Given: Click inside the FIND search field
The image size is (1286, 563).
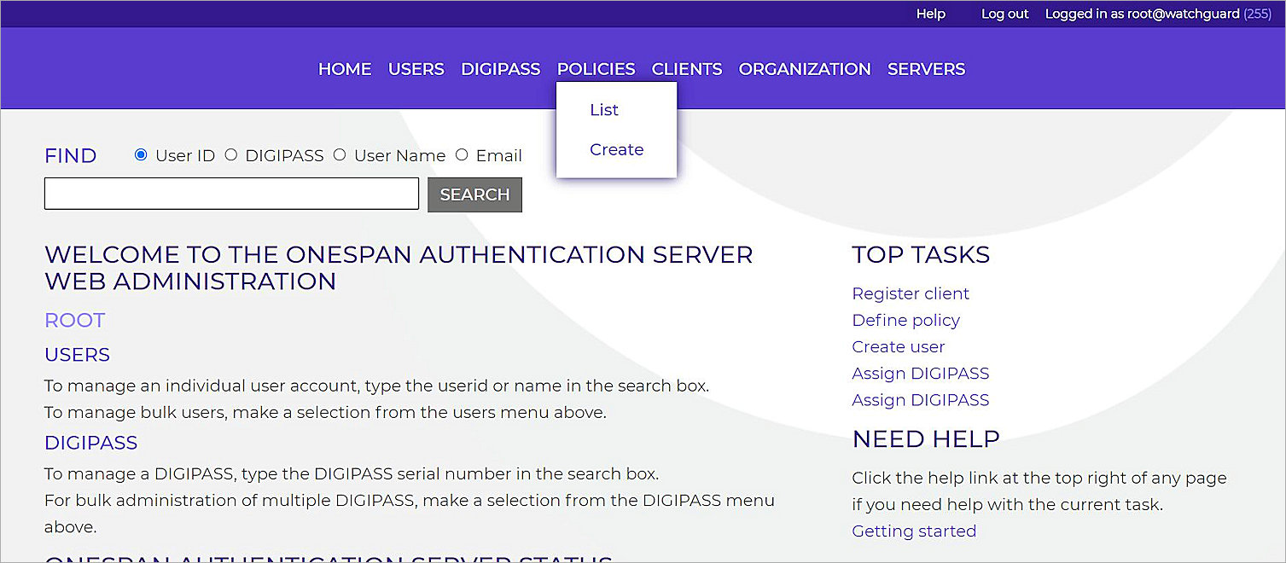Looking at the screenshot, I should pos(230,194).
